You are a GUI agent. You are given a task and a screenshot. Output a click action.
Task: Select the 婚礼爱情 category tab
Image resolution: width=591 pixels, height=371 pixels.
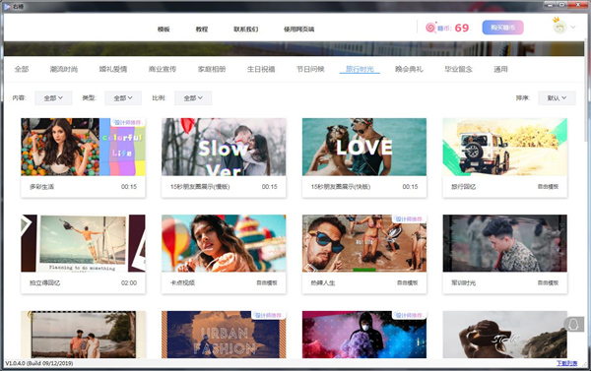(x=113, y=69)
